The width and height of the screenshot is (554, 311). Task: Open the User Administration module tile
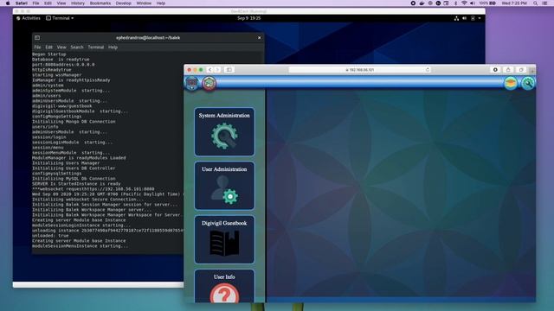coord(224,186)
